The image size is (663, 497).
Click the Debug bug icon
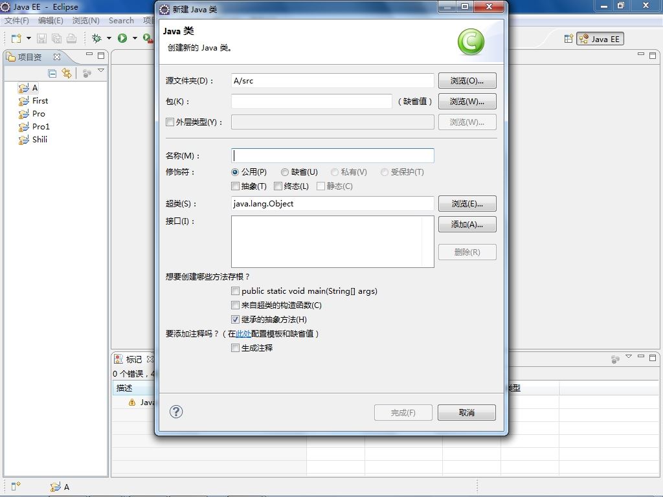pyautogui.click(x=97, y=38)
